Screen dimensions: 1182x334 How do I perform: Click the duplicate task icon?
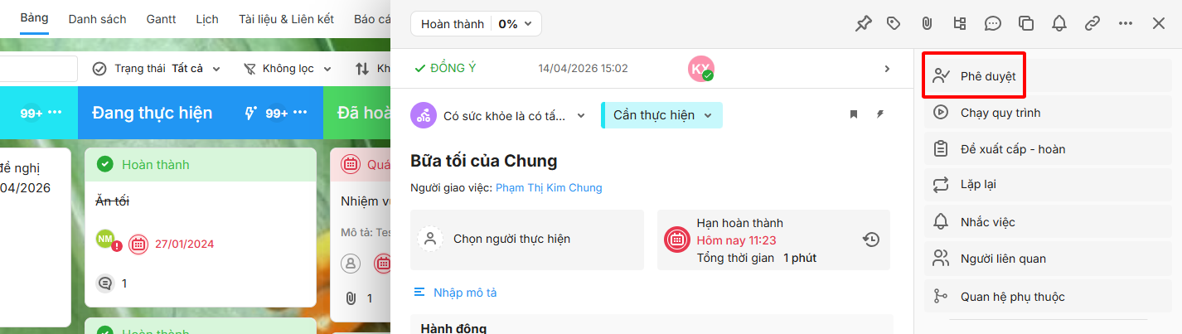1026,24
